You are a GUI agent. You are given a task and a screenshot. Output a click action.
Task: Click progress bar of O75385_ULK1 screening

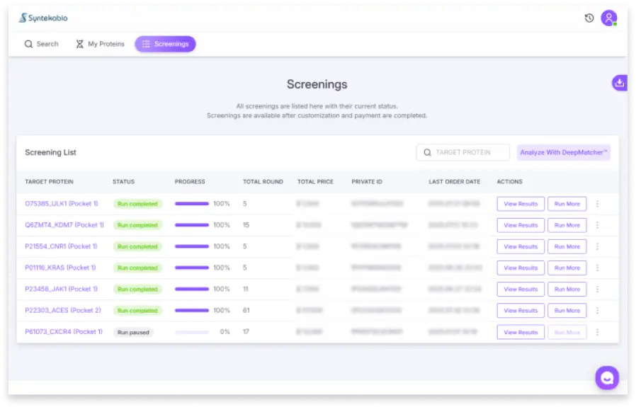point(192,204)
